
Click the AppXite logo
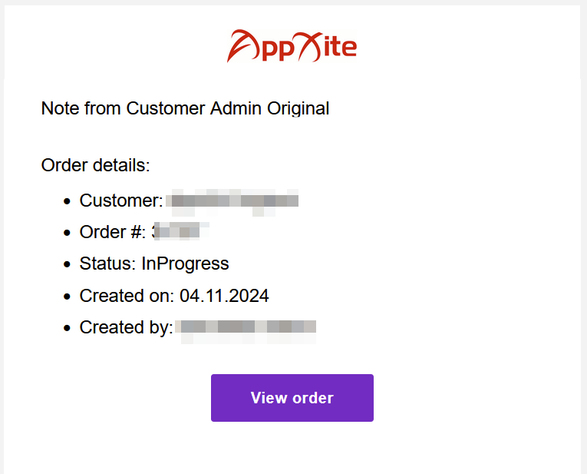(x=292, y=46)
